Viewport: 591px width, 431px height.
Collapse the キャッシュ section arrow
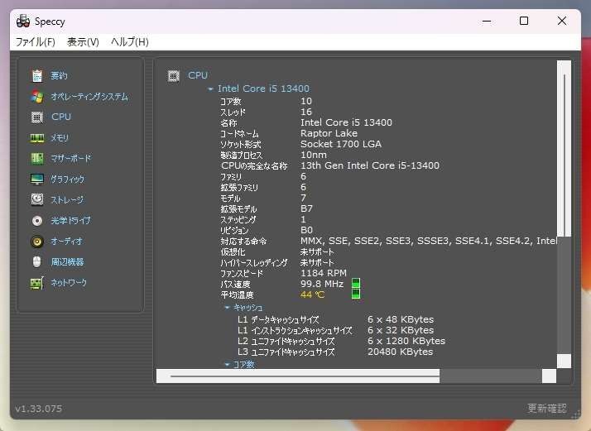[227, 308]
